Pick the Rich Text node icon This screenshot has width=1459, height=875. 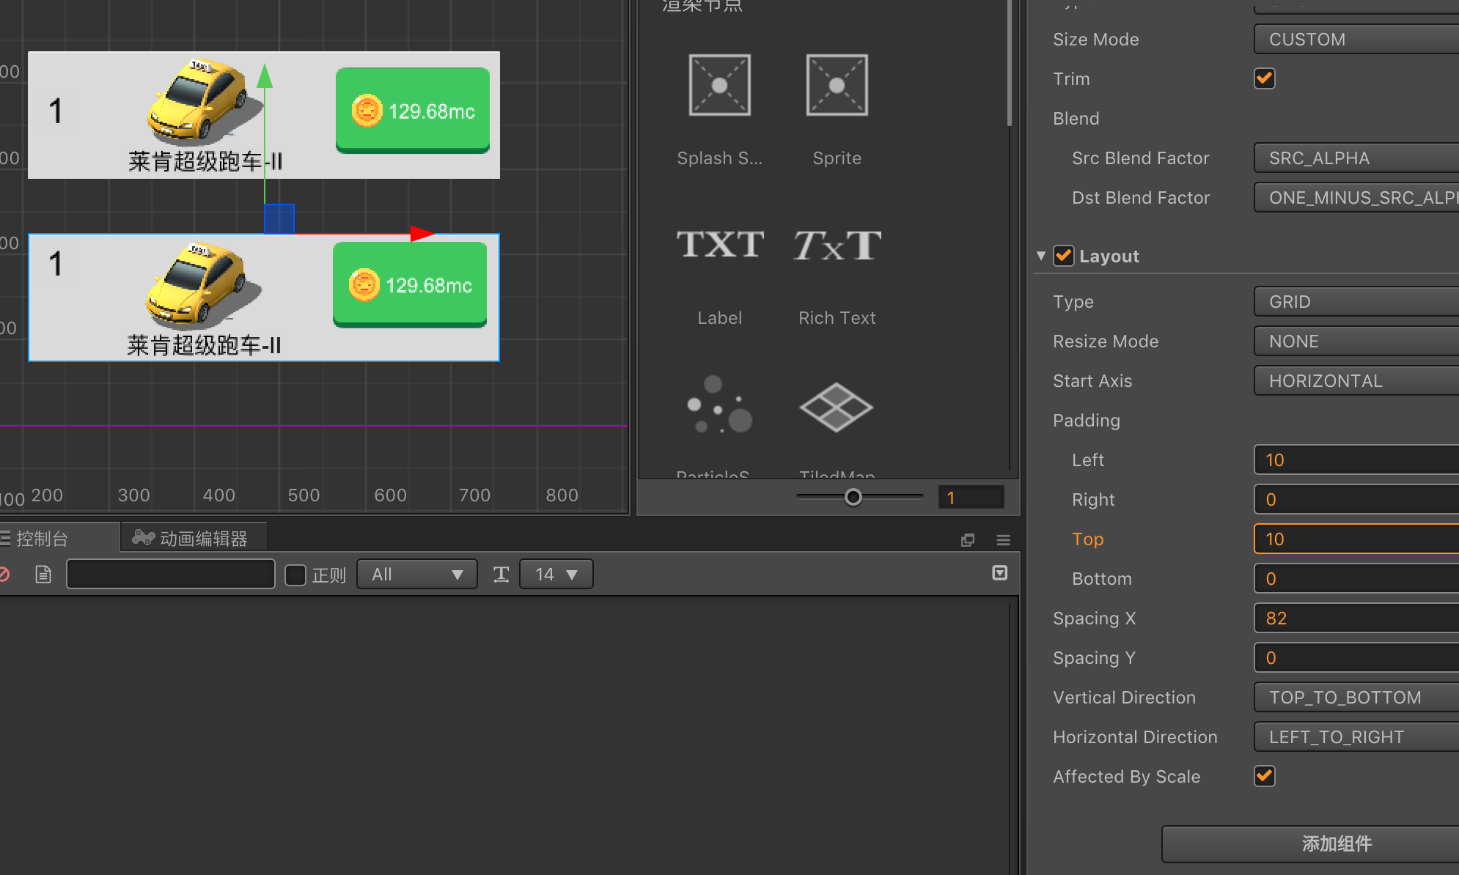837,245
